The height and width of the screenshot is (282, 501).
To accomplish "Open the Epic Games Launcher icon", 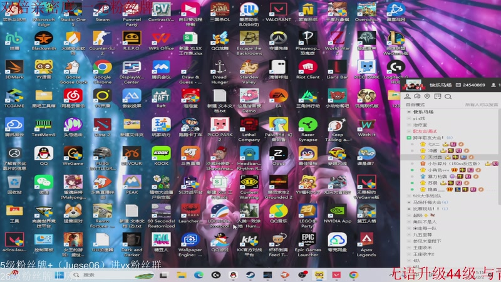I will [307, 245].
